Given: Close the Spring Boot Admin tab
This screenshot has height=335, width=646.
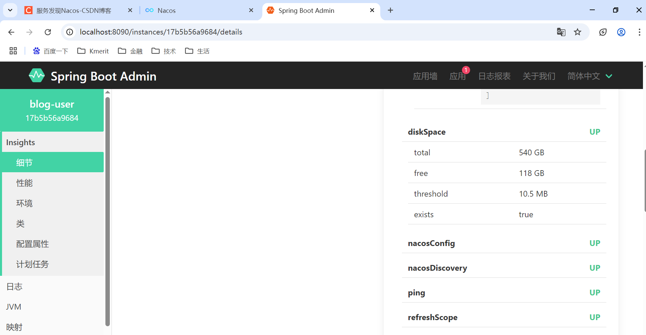Looking at the screenshot, I should click(372, 10).
